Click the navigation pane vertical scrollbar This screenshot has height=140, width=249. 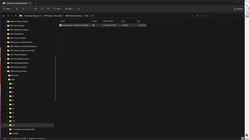point(55,79)
